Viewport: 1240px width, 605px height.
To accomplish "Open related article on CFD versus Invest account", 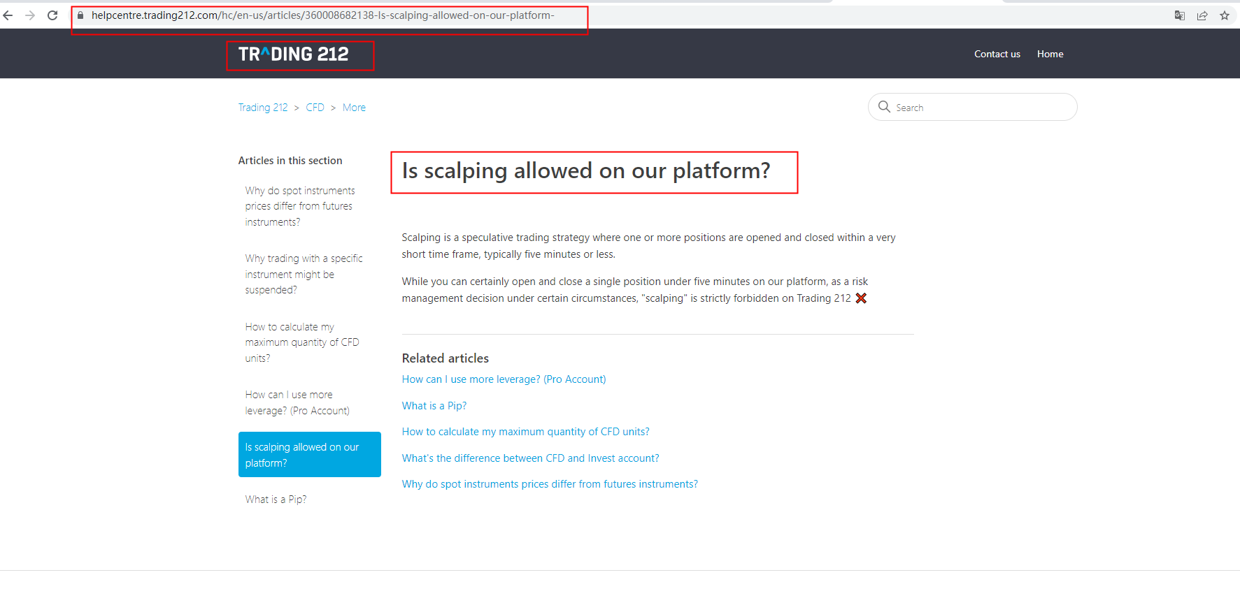I will coord(531,458).
